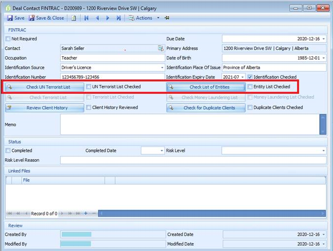
Task: Click first record navigator icon in Linked Files
Action: click(9, 213)
